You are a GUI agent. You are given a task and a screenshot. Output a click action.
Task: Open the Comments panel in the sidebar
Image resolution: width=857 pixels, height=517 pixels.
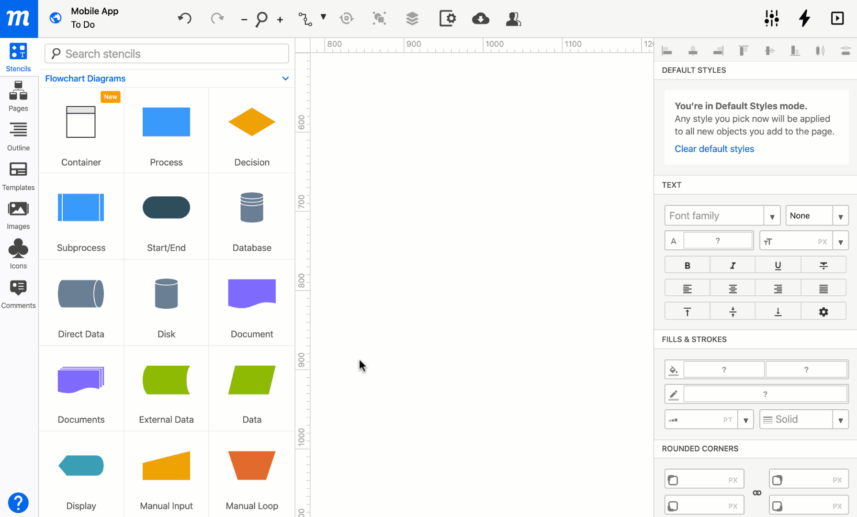tap(18, 292)
